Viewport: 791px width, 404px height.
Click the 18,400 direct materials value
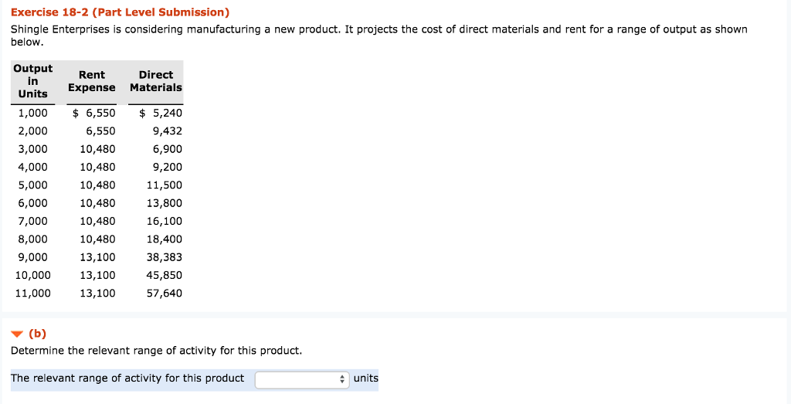165,239
